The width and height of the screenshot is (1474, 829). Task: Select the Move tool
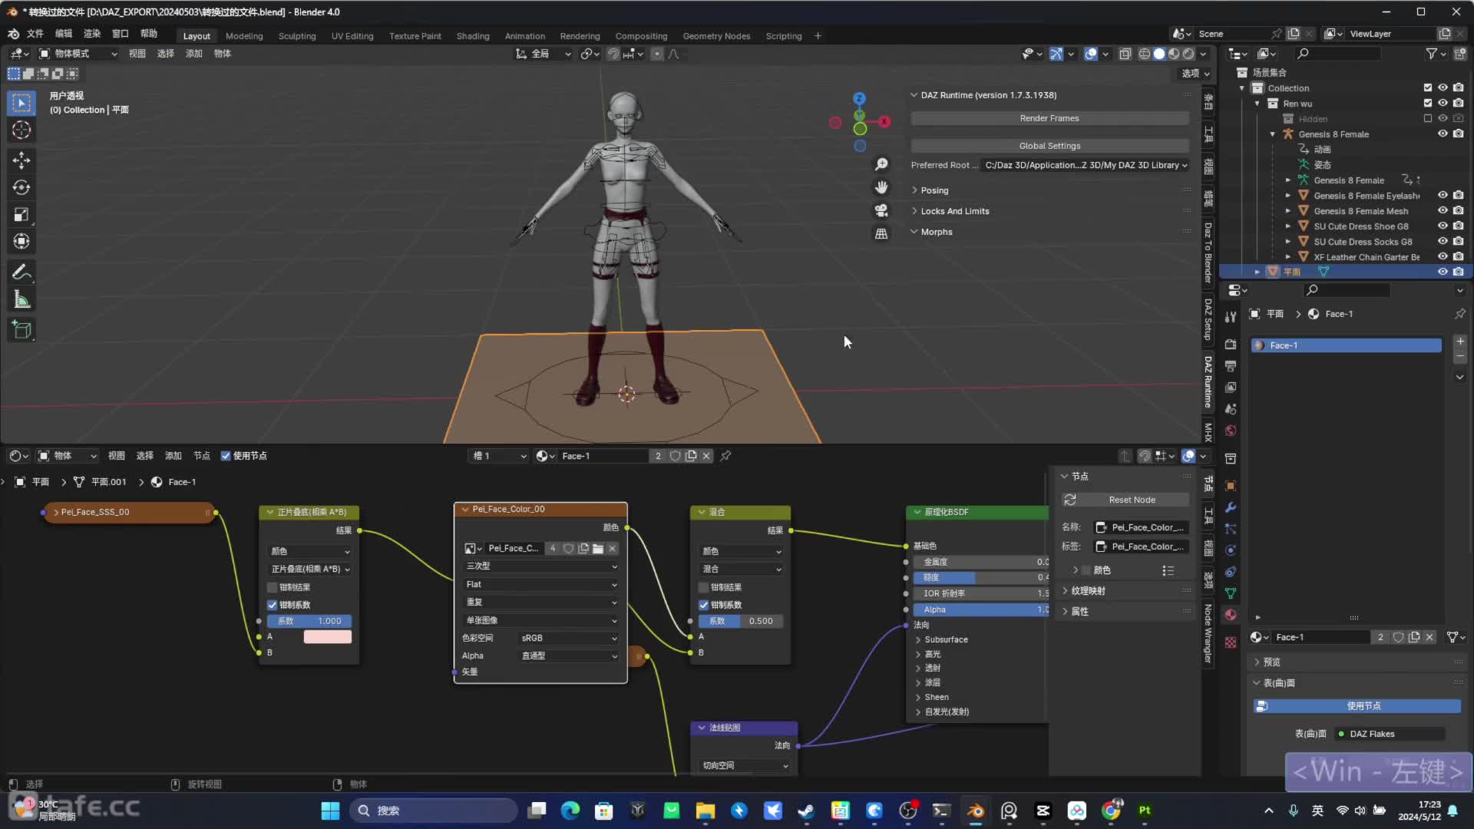pos(21,160)
